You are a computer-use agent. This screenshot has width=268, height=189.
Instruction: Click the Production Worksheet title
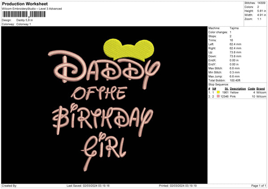point(25,4)
